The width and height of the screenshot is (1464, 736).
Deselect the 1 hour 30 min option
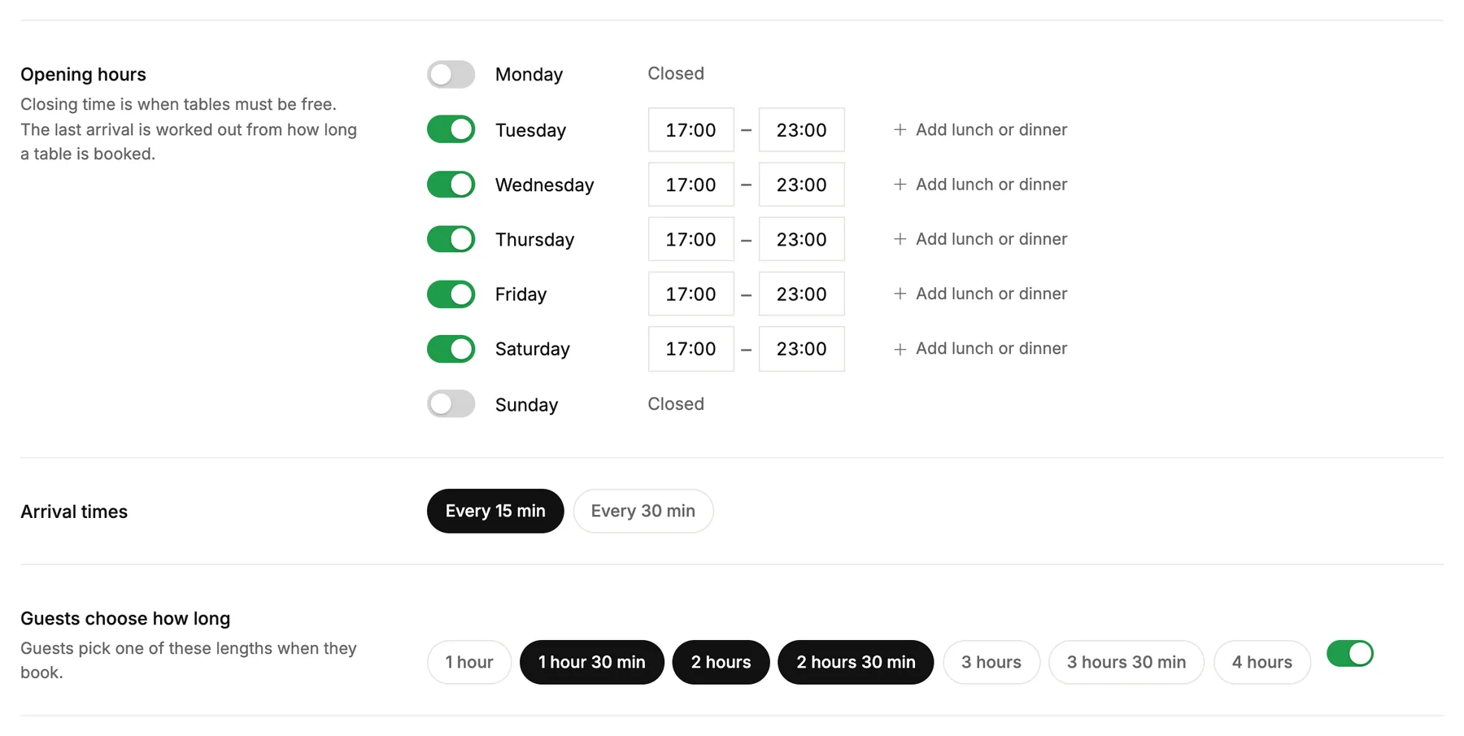(592, 662)
